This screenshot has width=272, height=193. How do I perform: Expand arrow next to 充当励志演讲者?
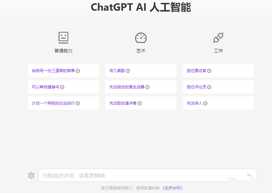click(x=140, y=103)
